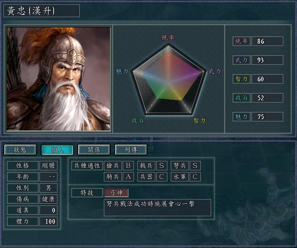Click the 槍兵 troop aptitude label
297x248 pixels.
tap(113, 166)
